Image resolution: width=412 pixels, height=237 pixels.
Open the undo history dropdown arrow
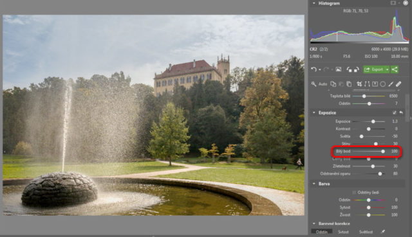click(x=319, y=70)
